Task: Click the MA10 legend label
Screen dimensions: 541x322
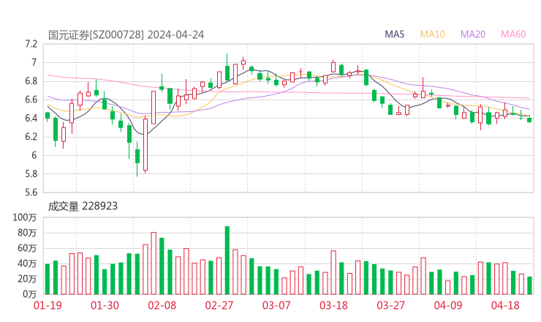Action: click(x=432, y=34)
